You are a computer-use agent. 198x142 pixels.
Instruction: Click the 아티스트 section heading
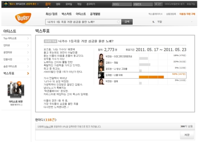tap(10, 31)
